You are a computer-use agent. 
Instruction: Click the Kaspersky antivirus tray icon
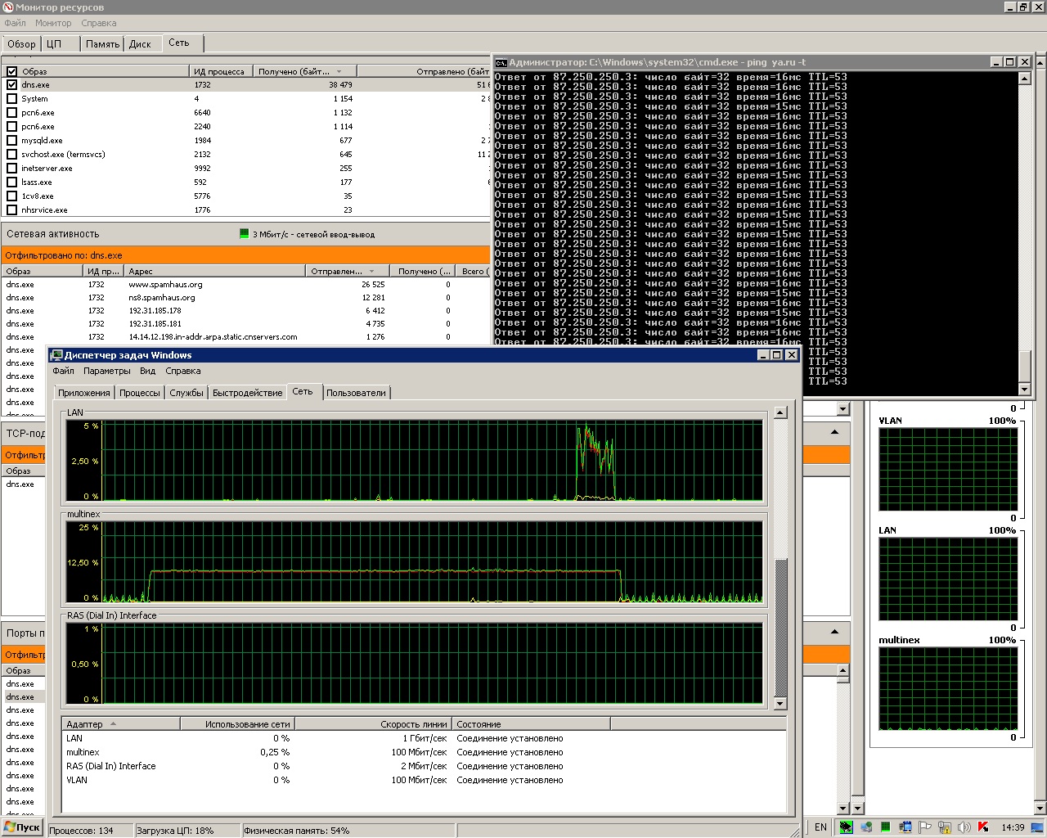pos(983,827)
